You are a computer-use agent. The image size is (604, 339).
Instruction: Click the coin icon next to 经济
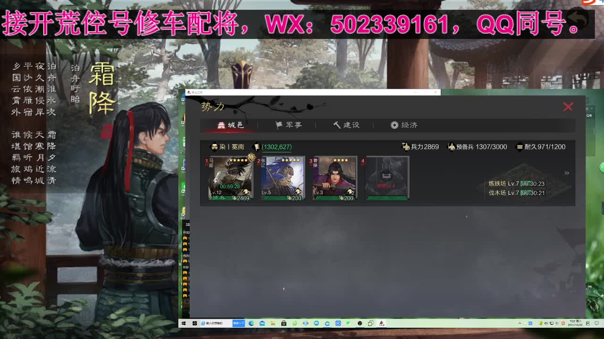394,125
